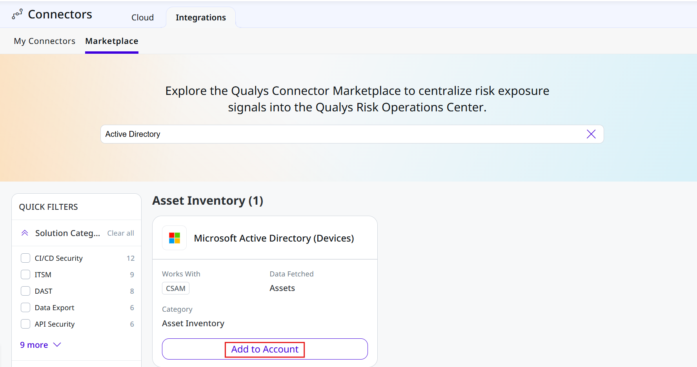Click the Microsoft logo on the connector card
This screenshot has width=697, height=367.
click(175, 238)
